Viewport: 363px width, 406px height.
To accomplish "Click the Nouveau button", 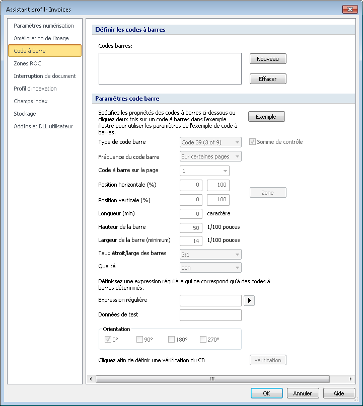I will point(268,59).
